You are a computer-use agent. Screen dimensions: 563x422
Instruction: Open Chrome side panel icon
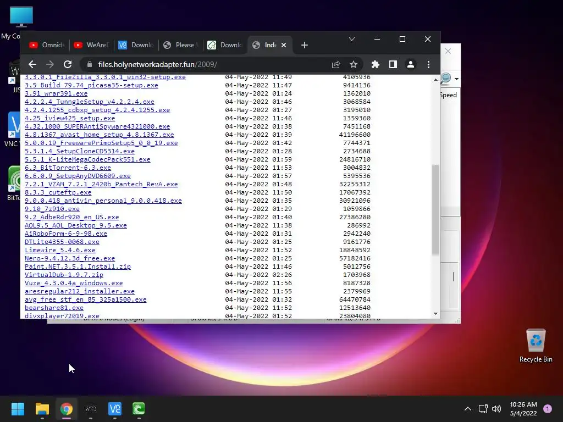[393, 65]
